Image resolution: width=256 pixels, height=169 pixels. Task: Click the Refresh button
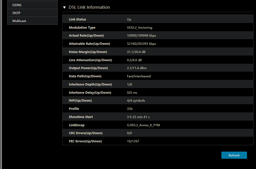[x=234, y=155]
